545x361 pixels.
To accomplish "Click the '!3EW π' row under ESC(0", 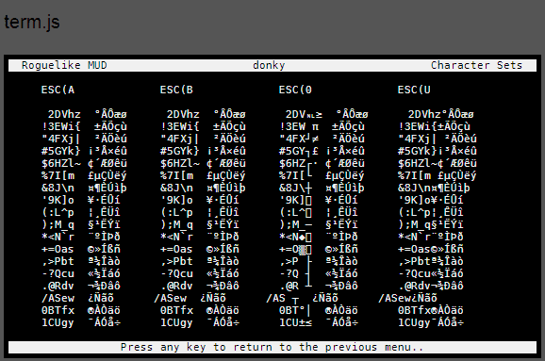I will click(x=299, y=126).
